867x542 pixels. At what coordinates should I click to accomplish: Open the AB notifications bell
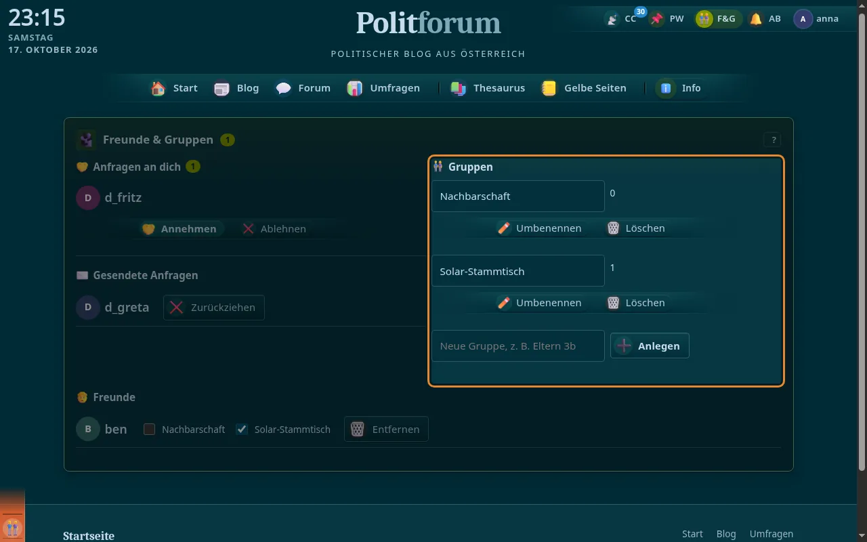point(756,19)
